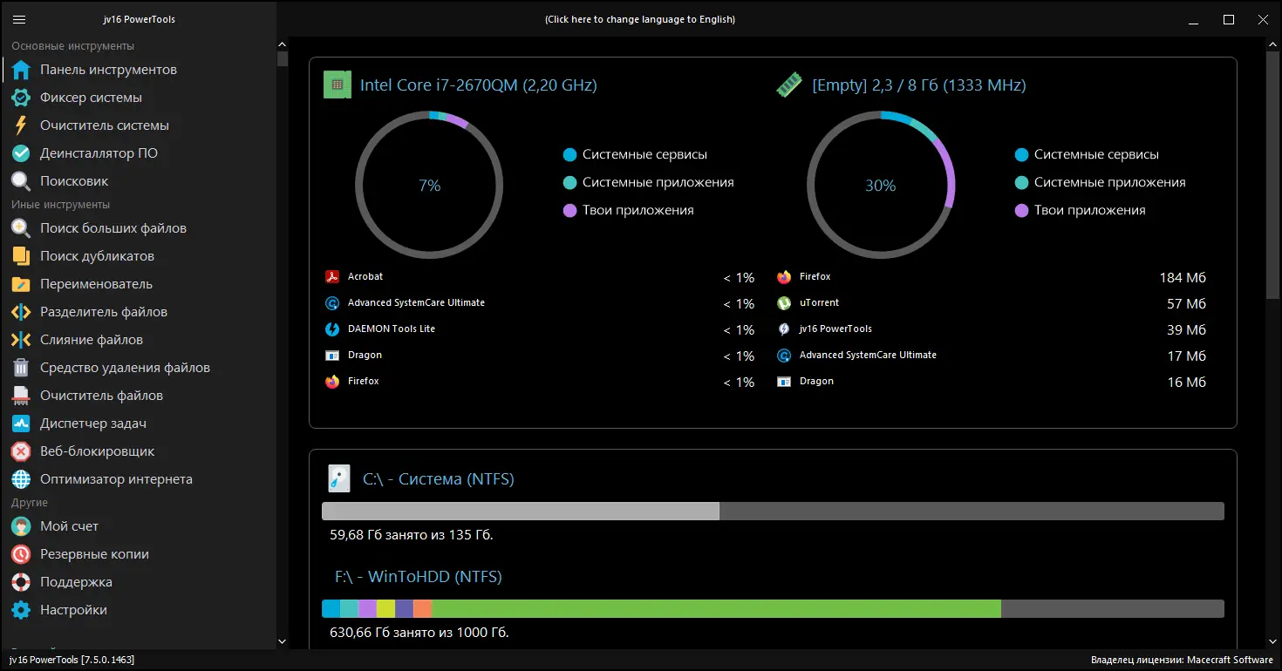Screen dimensions: 1282x671
Task: Click the Intel Core i7-2670QM heading
Action: (479, 85)
